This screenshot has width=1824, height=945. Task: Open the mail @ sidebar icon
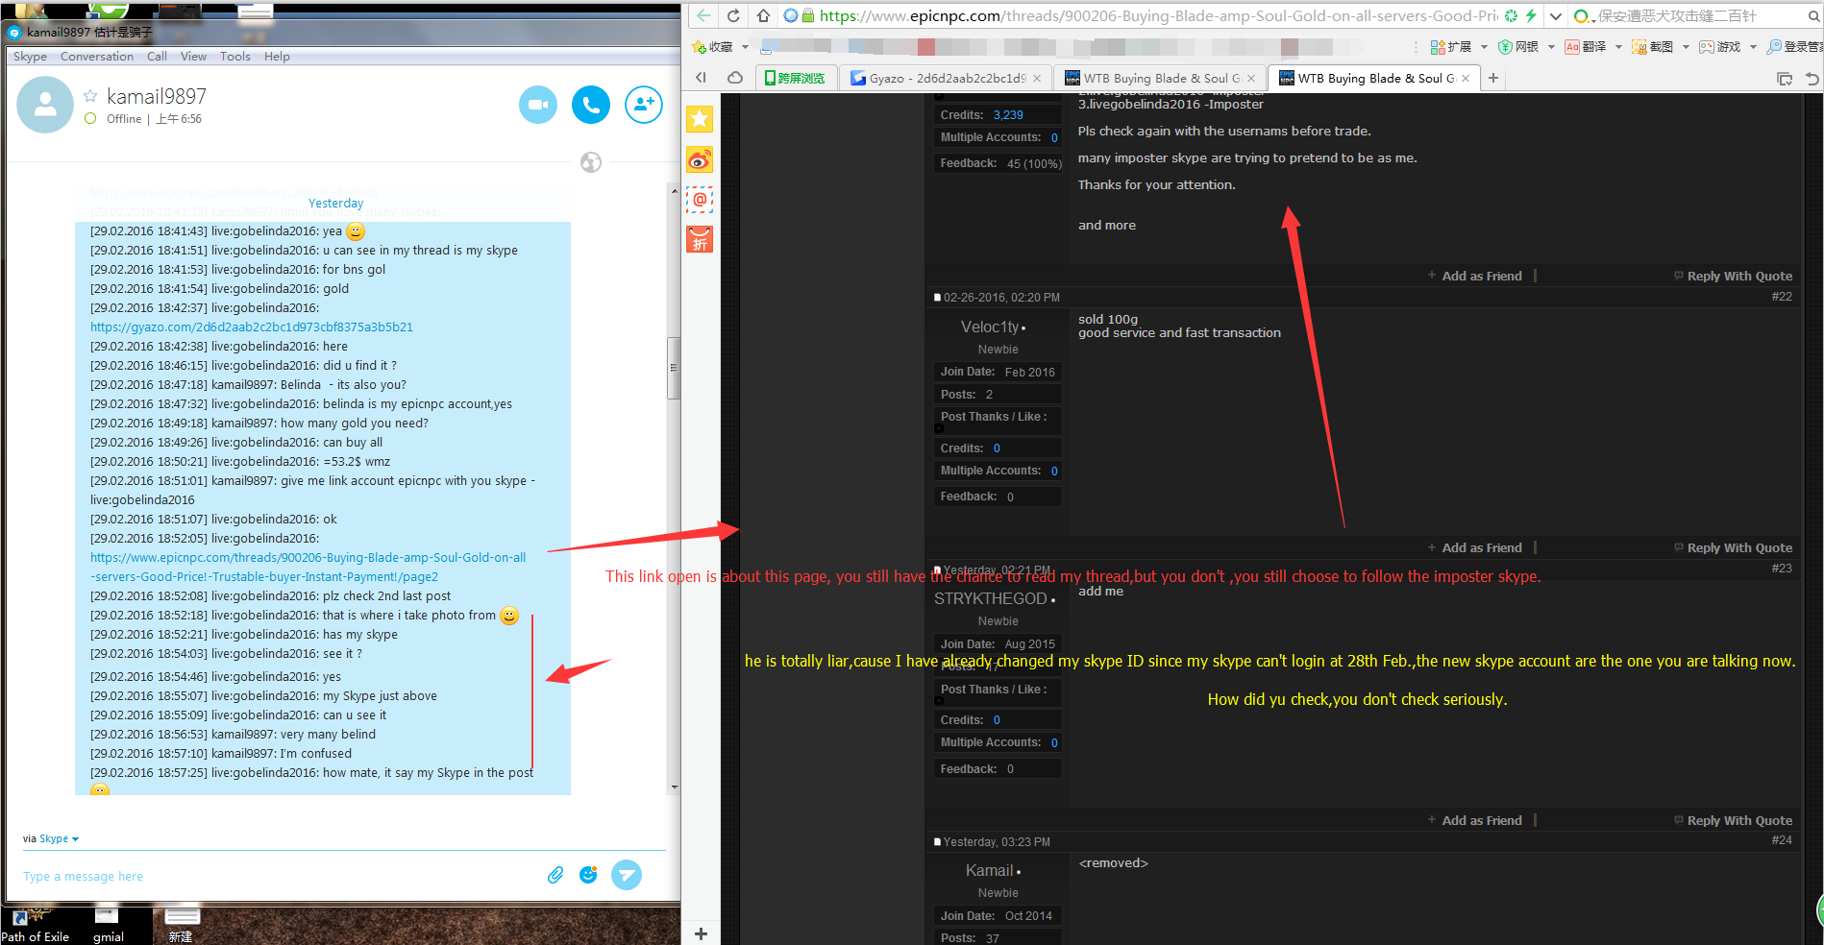(700, 200)
